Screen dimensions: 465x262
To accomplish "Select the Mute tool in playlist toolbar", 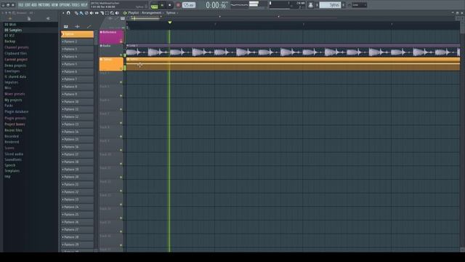I will pyautogui.click(x=92, y=13).
